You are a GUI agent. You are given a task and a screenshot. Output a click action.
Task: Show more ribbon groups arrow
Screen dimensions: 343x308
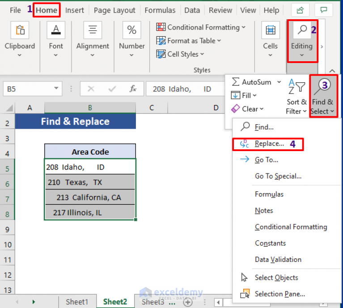322,46
